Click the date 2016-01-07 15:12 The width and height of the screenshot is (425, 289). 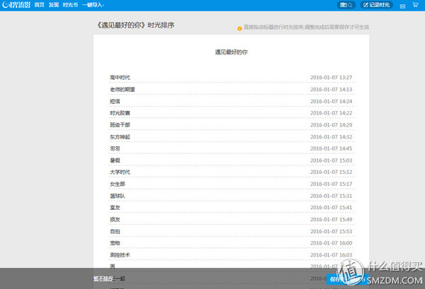[331, 172]
